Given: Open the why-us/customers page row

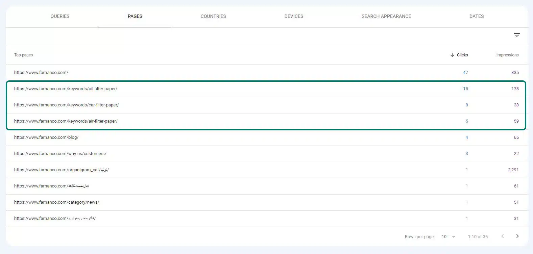Looking at the screenshot, I should 60,154.
